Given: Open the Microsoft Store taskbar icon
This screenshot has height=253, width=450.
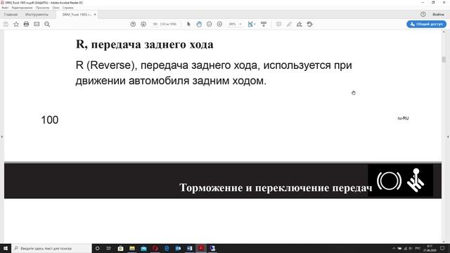Looking at the screenshot, I should pyautogui.click(x=120, y=248).
